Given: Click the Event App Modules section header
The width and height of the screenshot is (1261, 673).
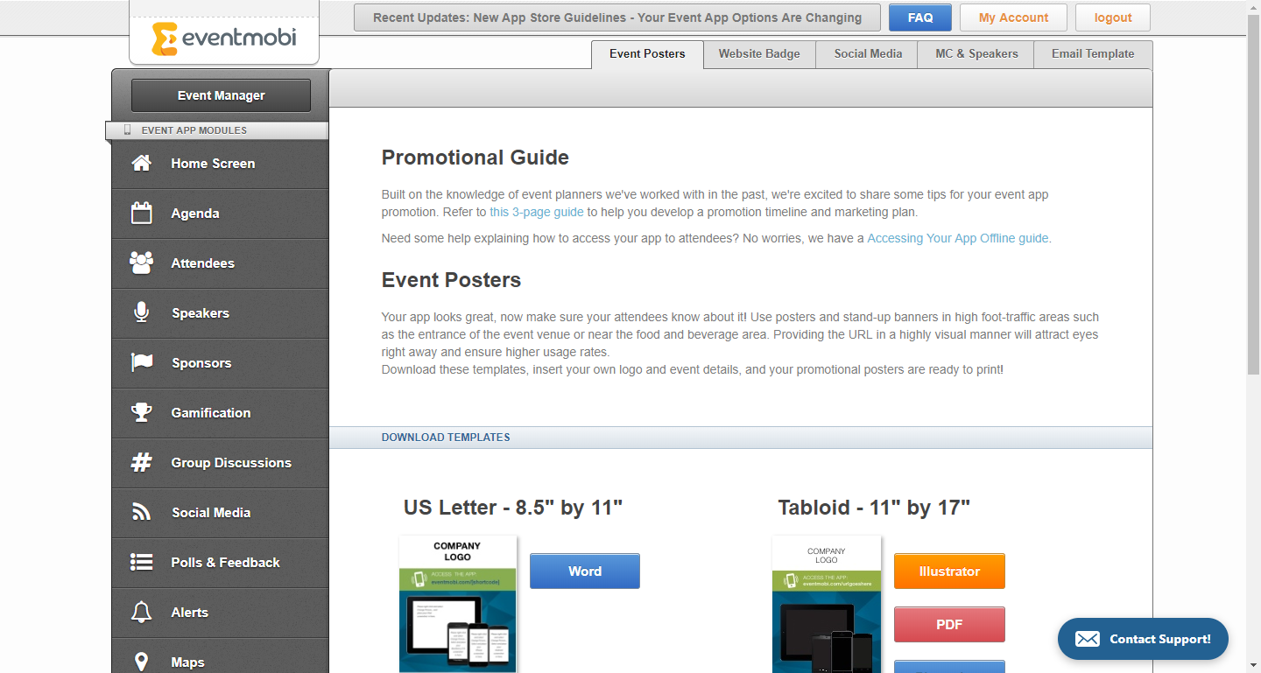Looking at the screenshot, I should [x=217, y=130].
